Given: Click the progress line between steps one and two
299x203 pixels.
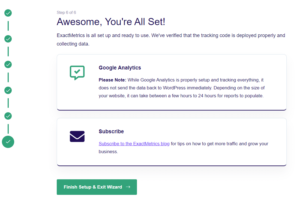Looking at the screenshot, I should tap(8, 26).
